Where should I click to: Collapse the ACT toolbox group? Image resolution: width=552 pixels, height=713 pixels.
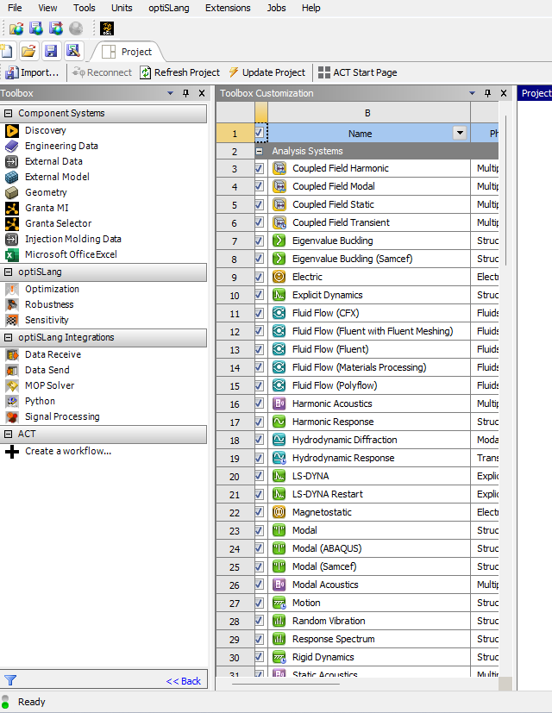pyautogui.click(x=8, y=435)
